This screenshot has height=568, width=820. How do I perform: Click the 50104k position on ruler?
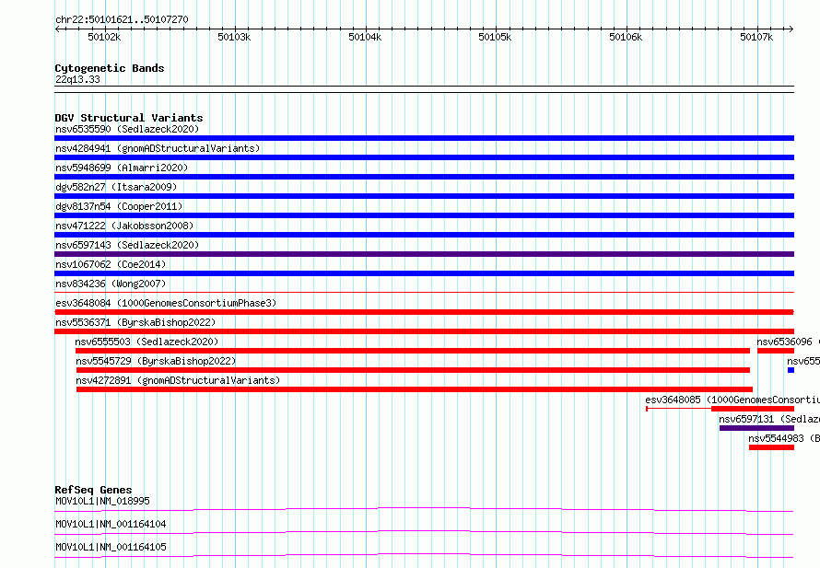pyautogui.click(x=365, y=37)
